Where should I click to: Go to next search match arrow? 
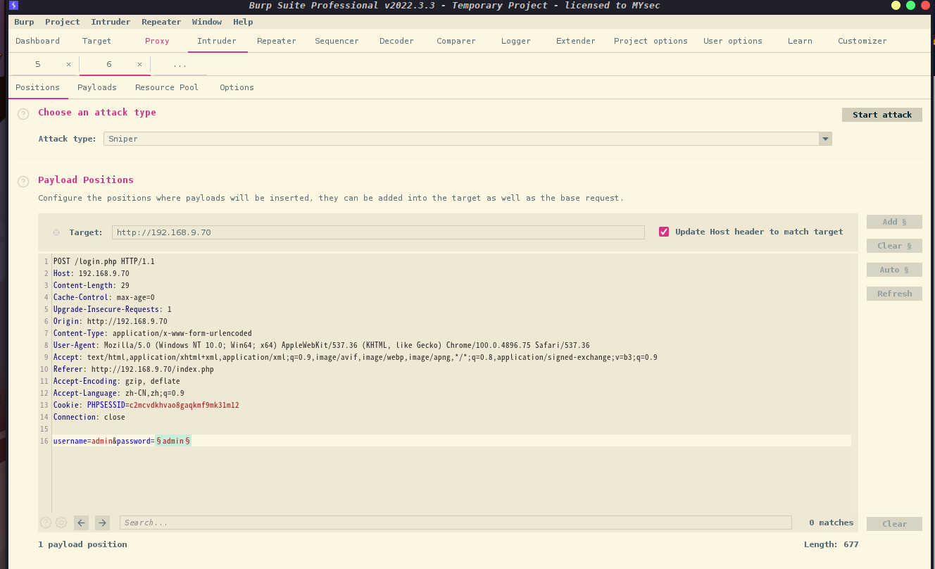point(102,523)
